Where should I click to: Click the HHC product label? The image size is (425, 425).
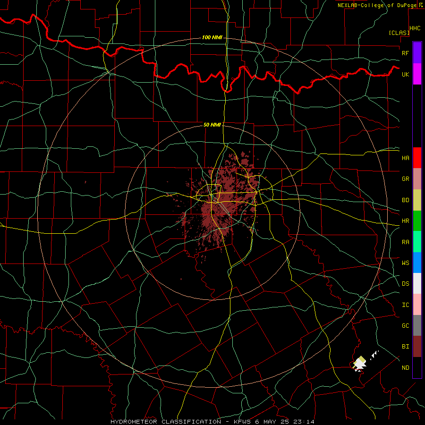415,28
